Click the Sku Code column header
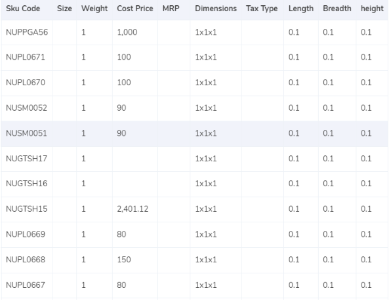This screenshot has height=303, width=389. pos(23,9)
